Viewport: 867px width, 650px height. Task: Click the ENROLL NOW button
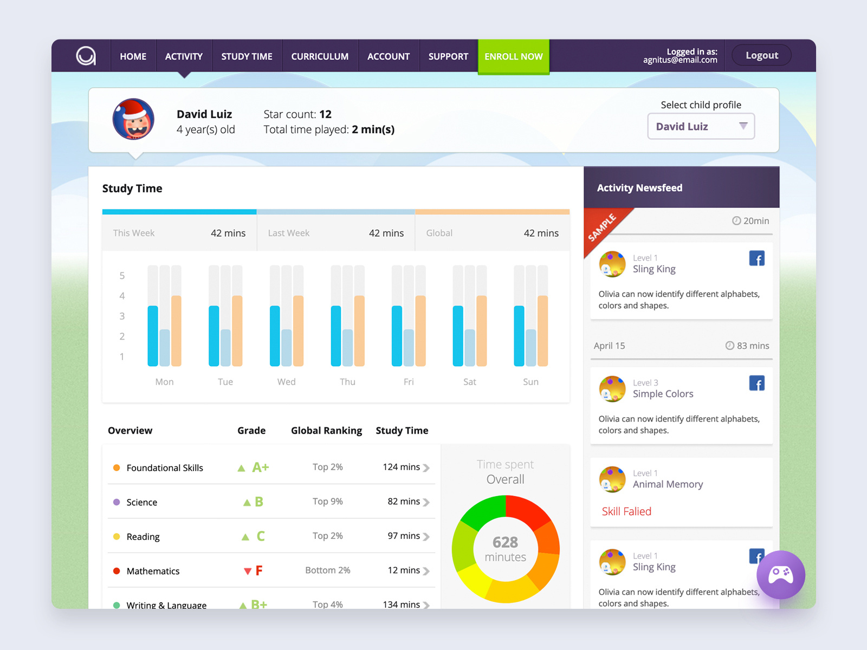[513, 56]
